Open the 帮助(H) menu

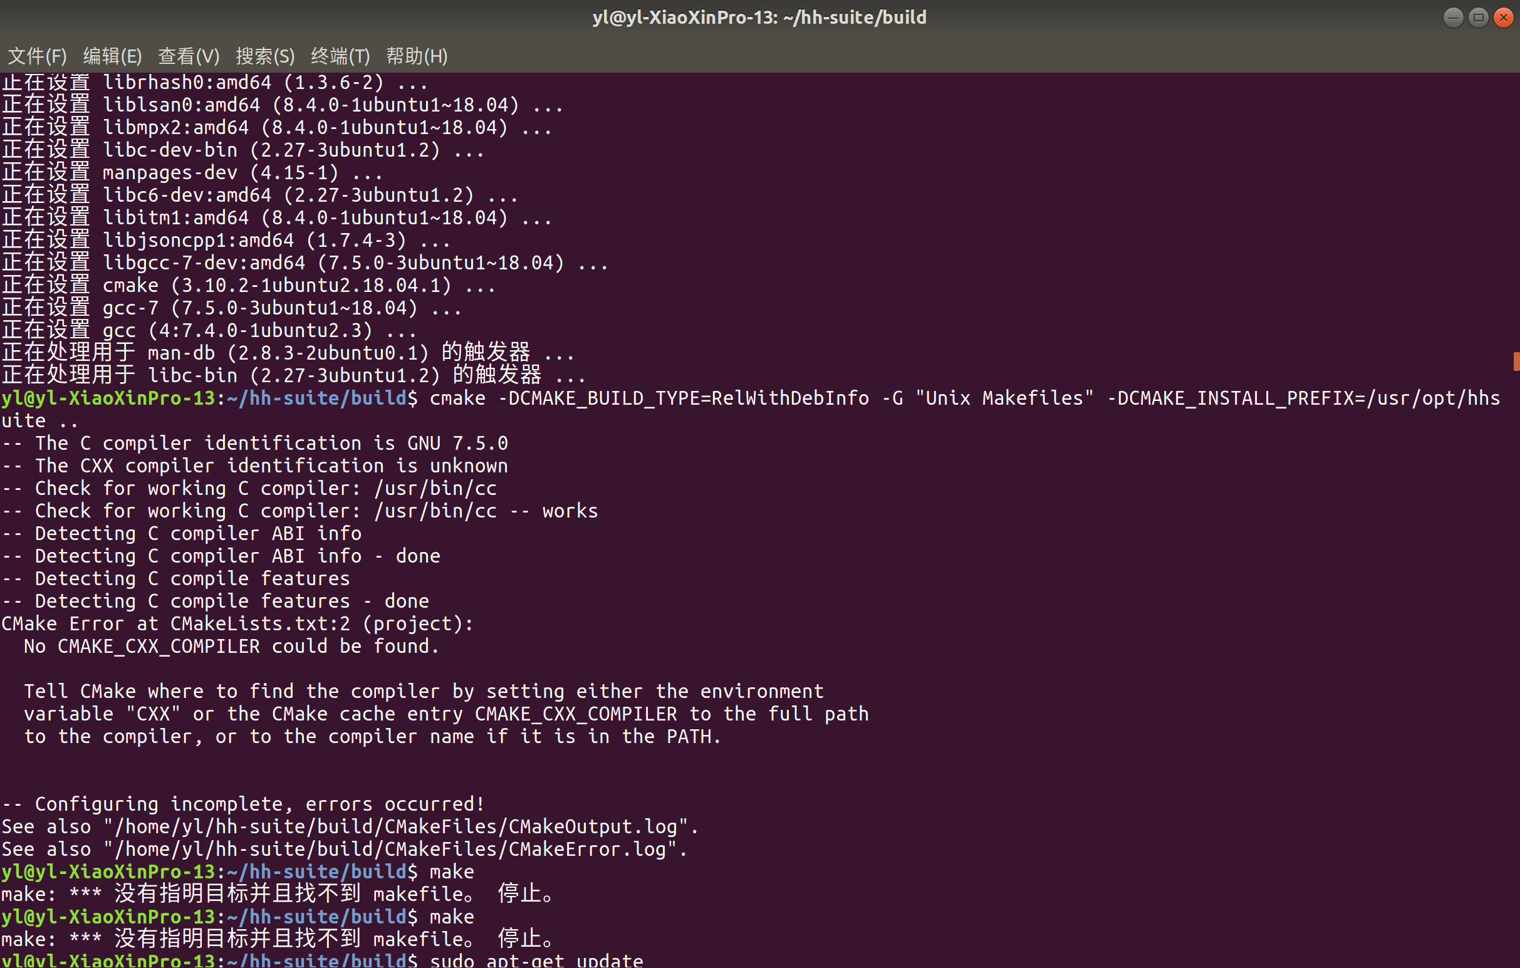417,56
